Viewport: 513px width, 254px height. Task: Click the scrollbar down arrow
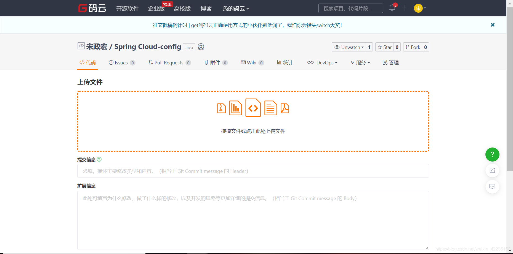[510, 251]
